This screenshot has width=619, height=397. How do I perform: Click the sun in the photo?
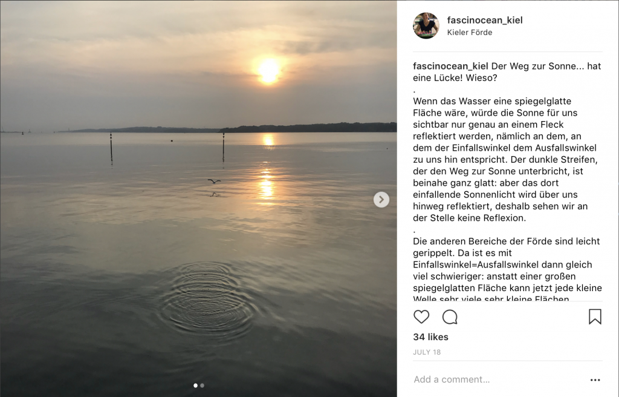268,71
